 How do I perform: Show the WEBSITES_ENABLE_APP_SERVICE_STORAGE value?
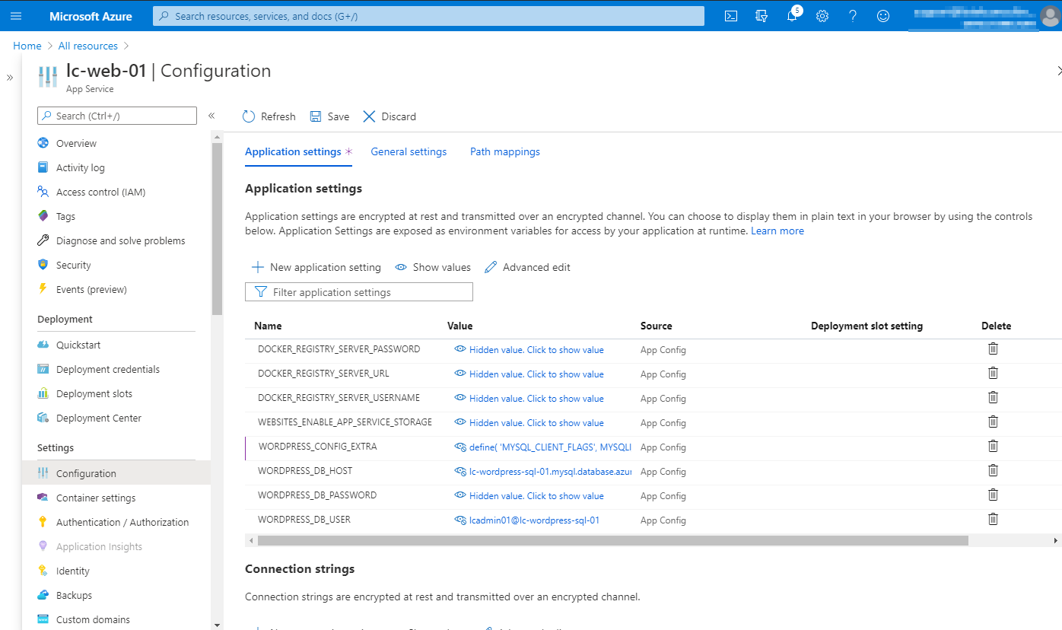[x=535, y=422]
